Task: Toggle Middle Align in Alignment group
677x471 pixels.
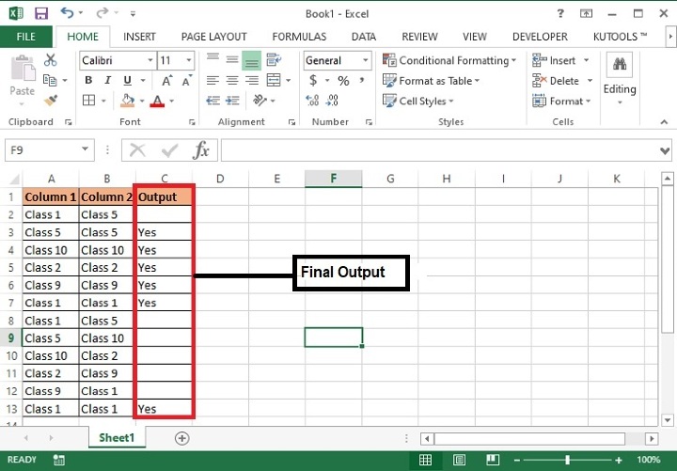Action: pyautogui.click(x=232, y=59)
